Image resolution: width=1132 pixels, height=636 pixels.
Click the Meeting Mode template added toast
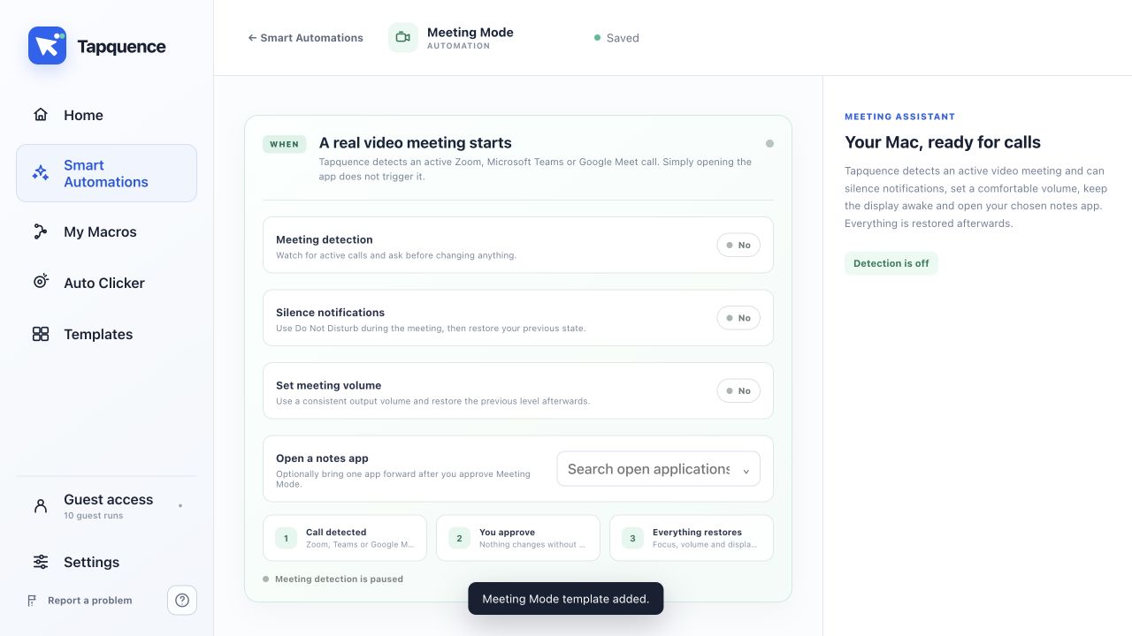[566, 599]
